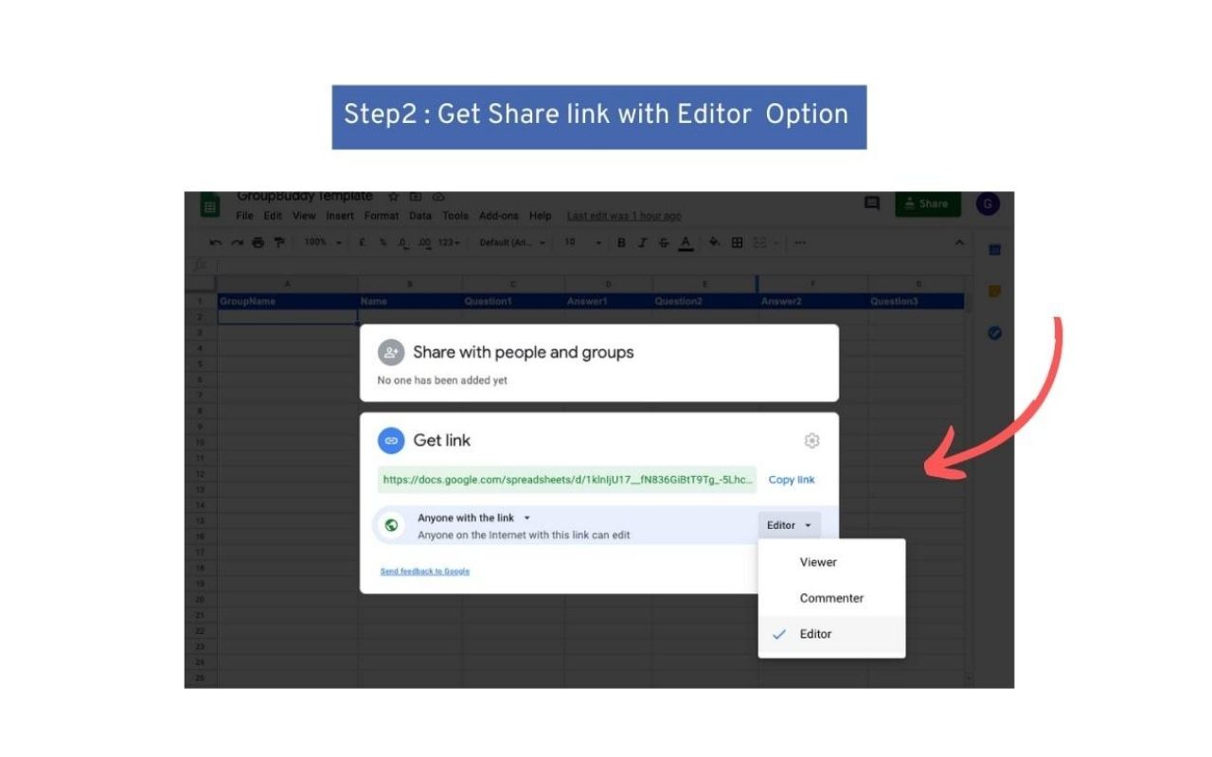Open the Default font dropdown
The height and width of the screenshot is (757, 1212).
pyautogui.click(x=512, y=242)
